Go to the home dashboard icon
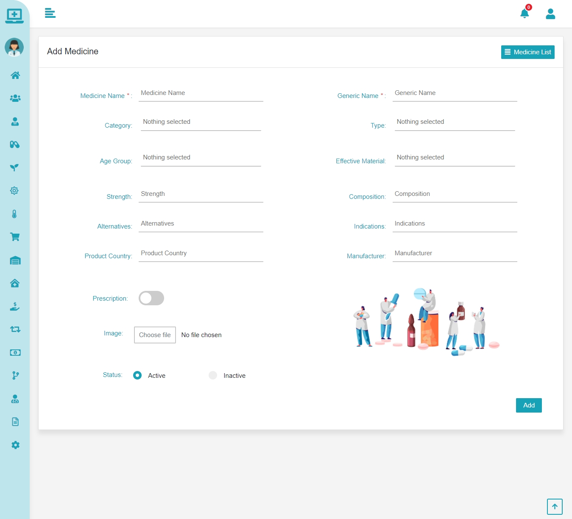The image size is (572, 519). (15, 75)
